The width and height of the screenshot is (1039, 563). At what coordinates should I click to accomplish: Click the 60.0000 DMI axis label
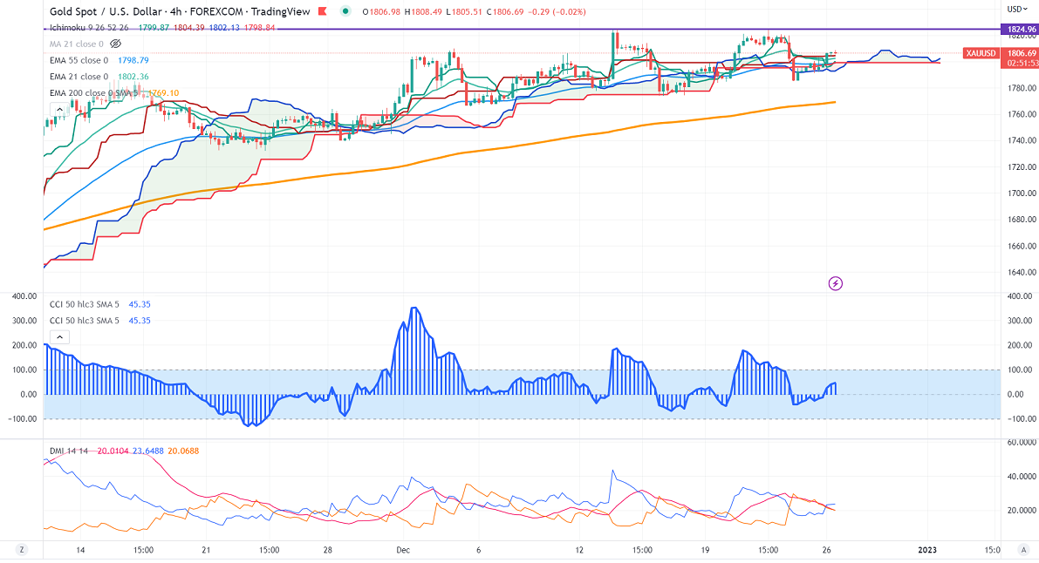[x=1022, y=443]
